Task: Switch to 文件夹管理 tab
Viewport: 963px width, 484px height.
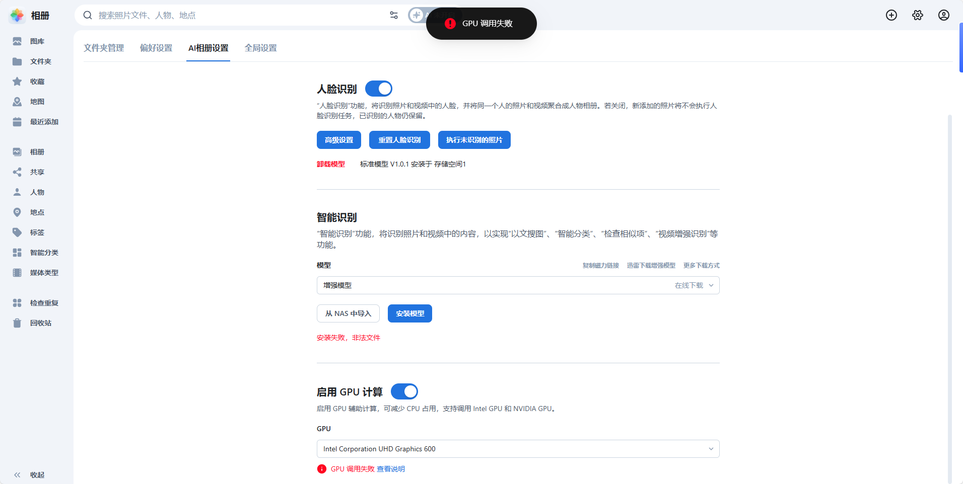Action: point(104,48)
